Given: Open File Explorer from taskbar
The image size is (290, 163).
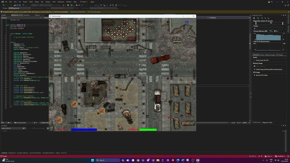Looking at the screenshot, I should tap(158, 160).
